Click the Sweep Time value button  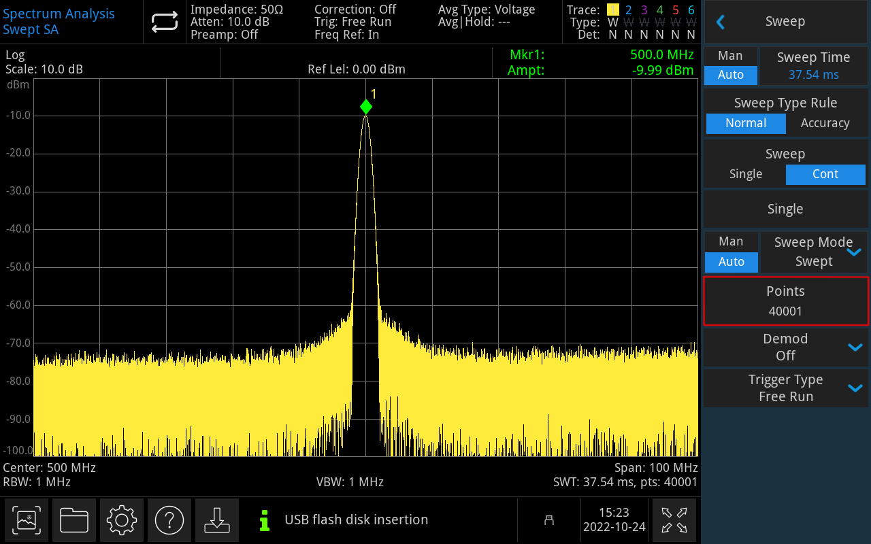click(x=813, y=66)
